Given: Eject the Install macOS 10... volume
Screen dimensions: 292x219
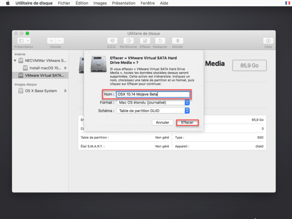Looking at the screenshot, I should coord(65,68).
